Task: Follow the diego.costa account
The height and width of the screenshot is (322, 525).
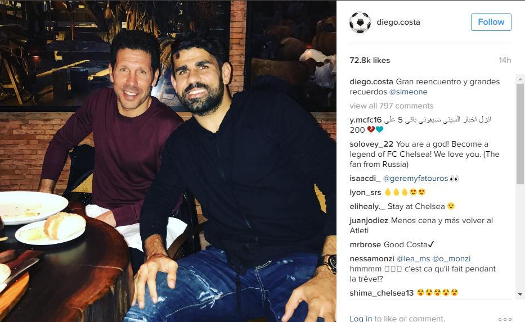Action: (491, 22)
